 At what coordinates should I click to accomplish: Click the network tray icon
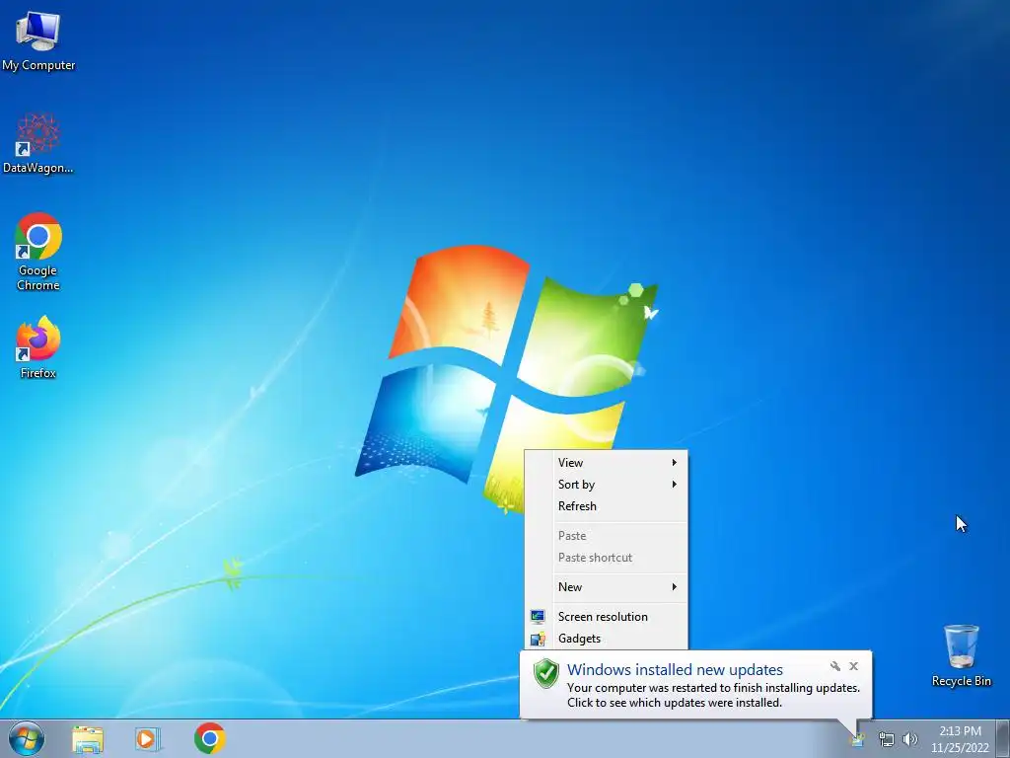coord(887,740)
